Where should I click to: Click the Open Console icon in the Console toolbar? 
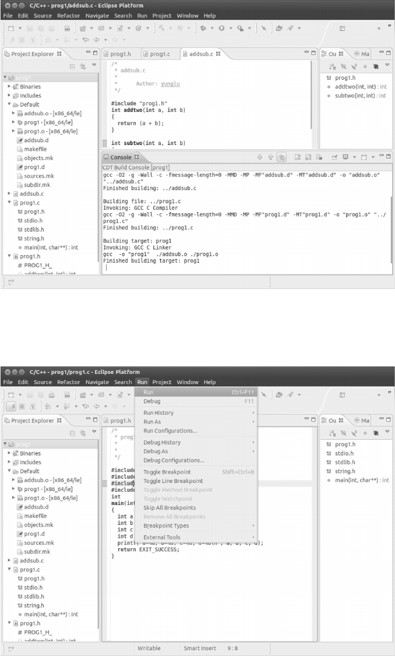click(364, 157)
